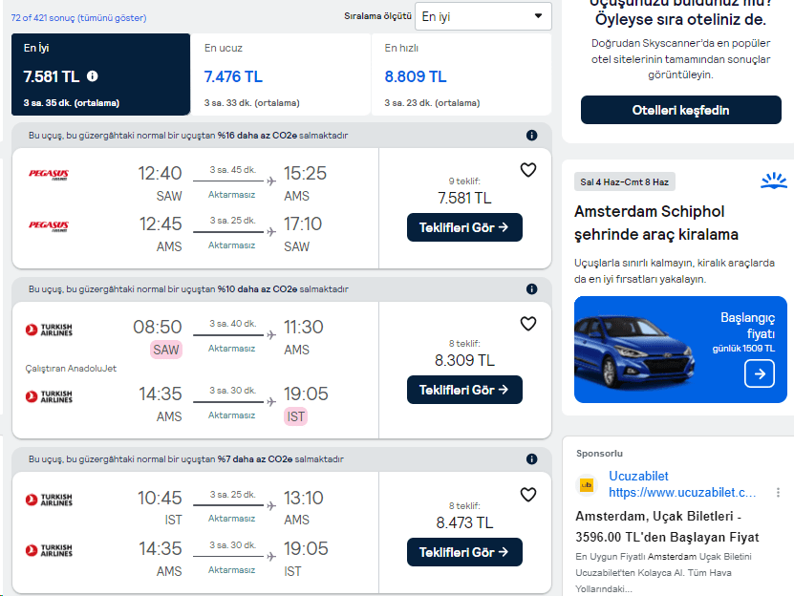Select the En ucuz tab
The width and height of the screenshot is (794, 596).
coord(281,74)
